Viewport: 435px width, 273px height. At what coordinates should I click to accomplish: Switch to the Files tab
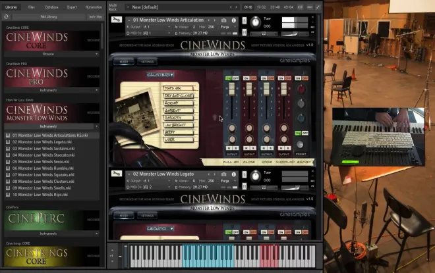click(32, 7)
